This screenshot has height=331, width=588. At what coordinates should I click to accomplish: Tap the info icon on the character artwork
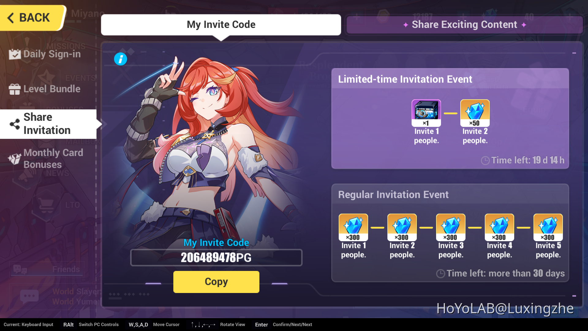click(x=121, y=59)
